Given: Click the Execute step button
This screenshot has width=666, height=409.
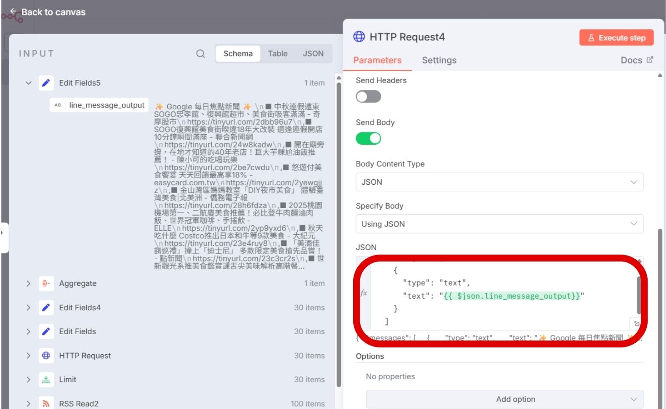Looking at the screenshot, I should coord(616,38).
